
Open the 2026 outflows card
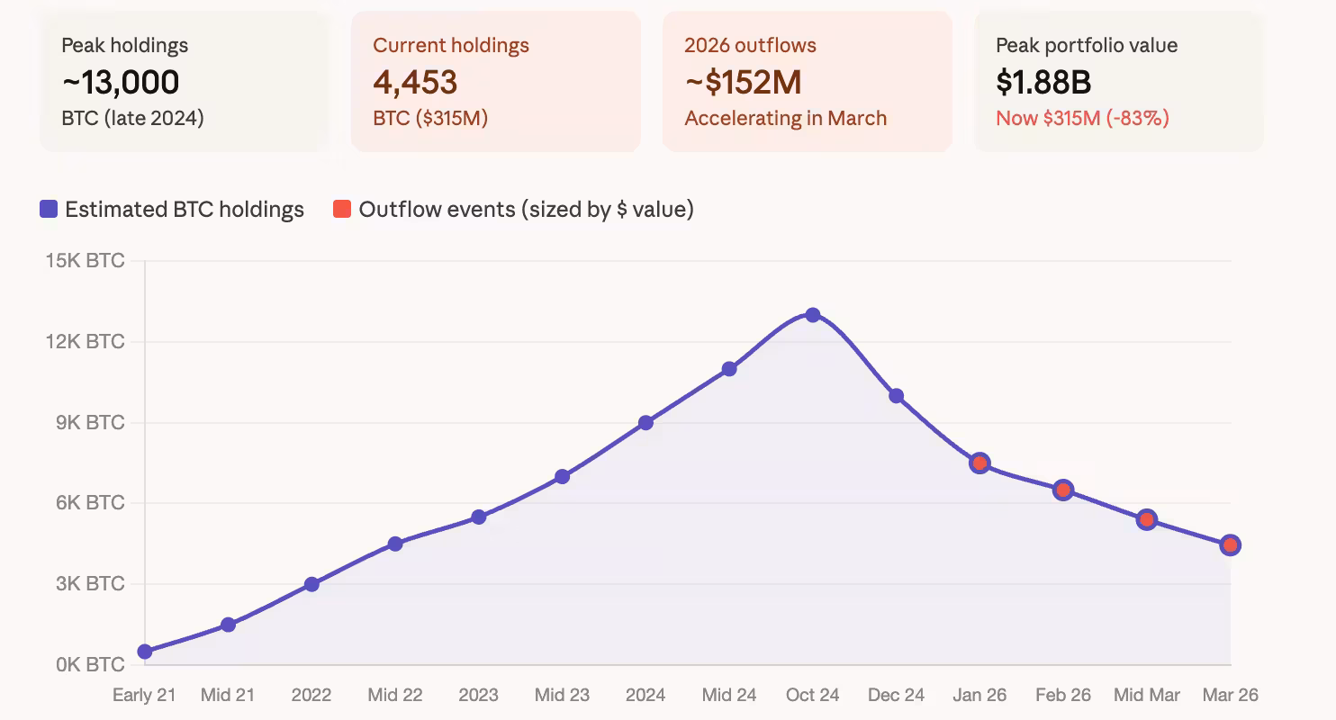807,81
